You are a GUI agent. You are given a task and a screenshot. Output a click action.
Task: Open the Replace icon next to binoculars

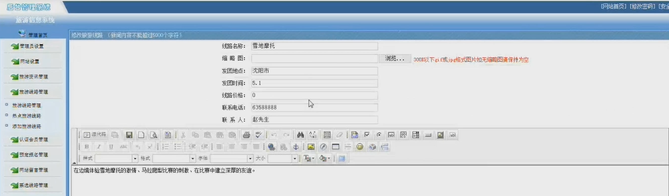[312, 135]
